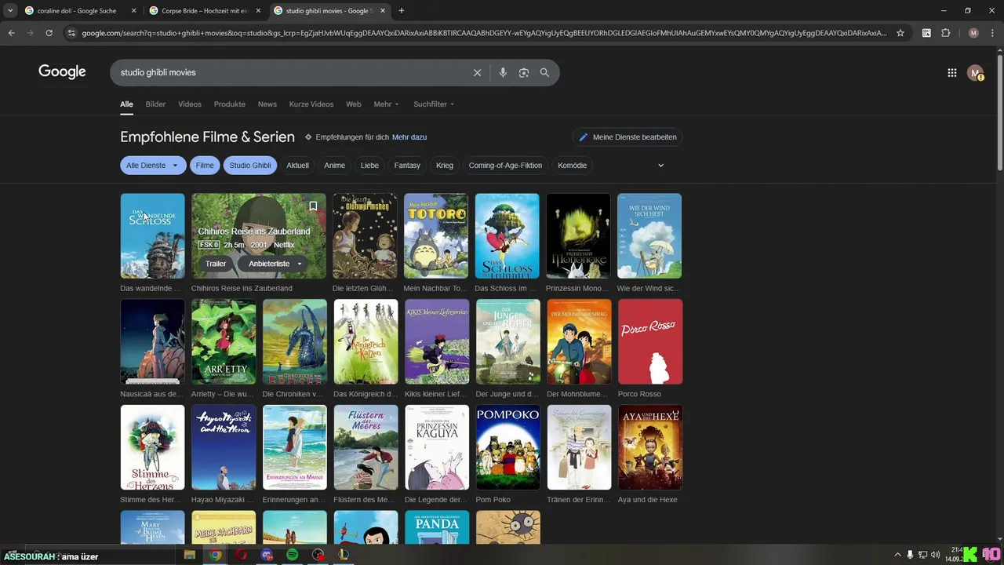This screenshot has height=565, width=1004.
Task: Toggle the Fantasy filter chip
Action: [x=407, y=166]
